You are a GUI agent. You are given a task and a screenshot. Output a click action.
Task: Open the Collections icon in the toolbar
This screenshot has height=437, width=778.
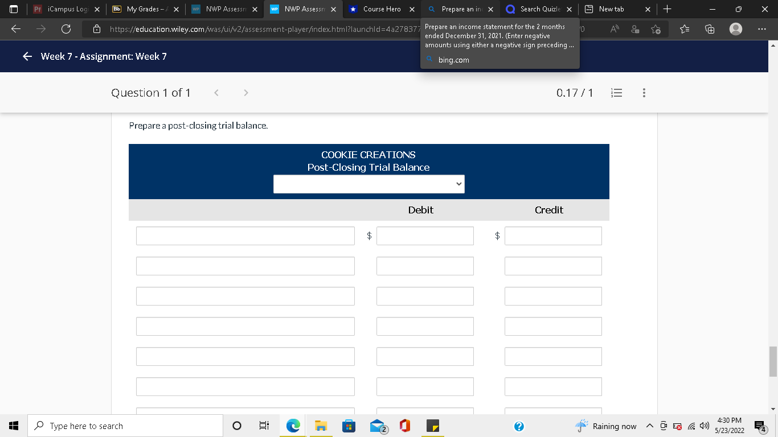coord(709,29)
